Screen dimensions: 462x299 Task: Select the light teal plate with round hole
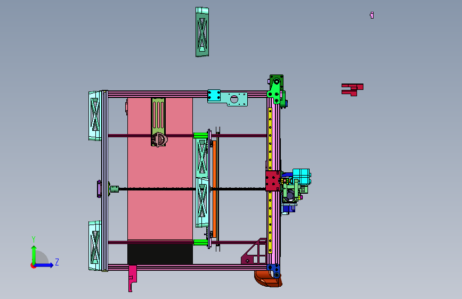pos(234,99)
